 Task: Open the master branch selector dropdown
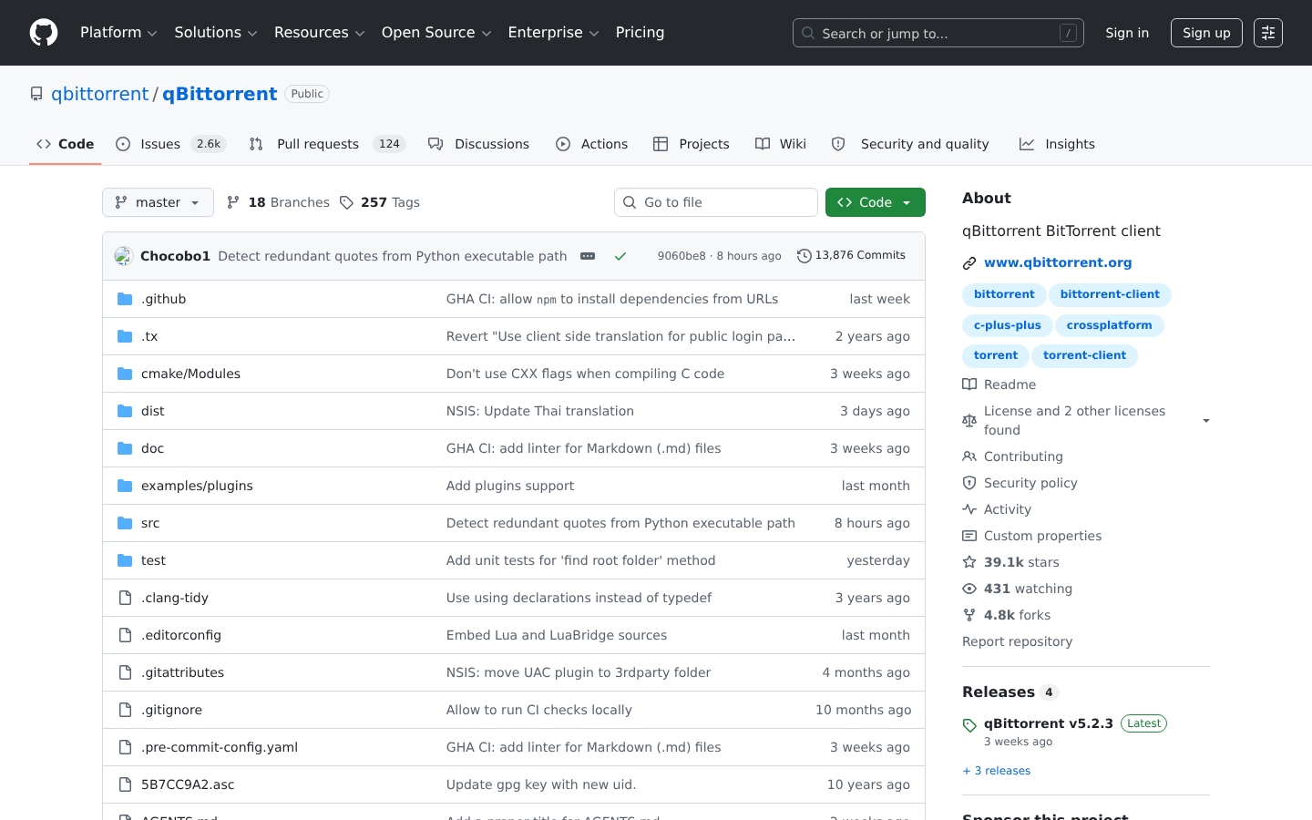pos(158,202)
